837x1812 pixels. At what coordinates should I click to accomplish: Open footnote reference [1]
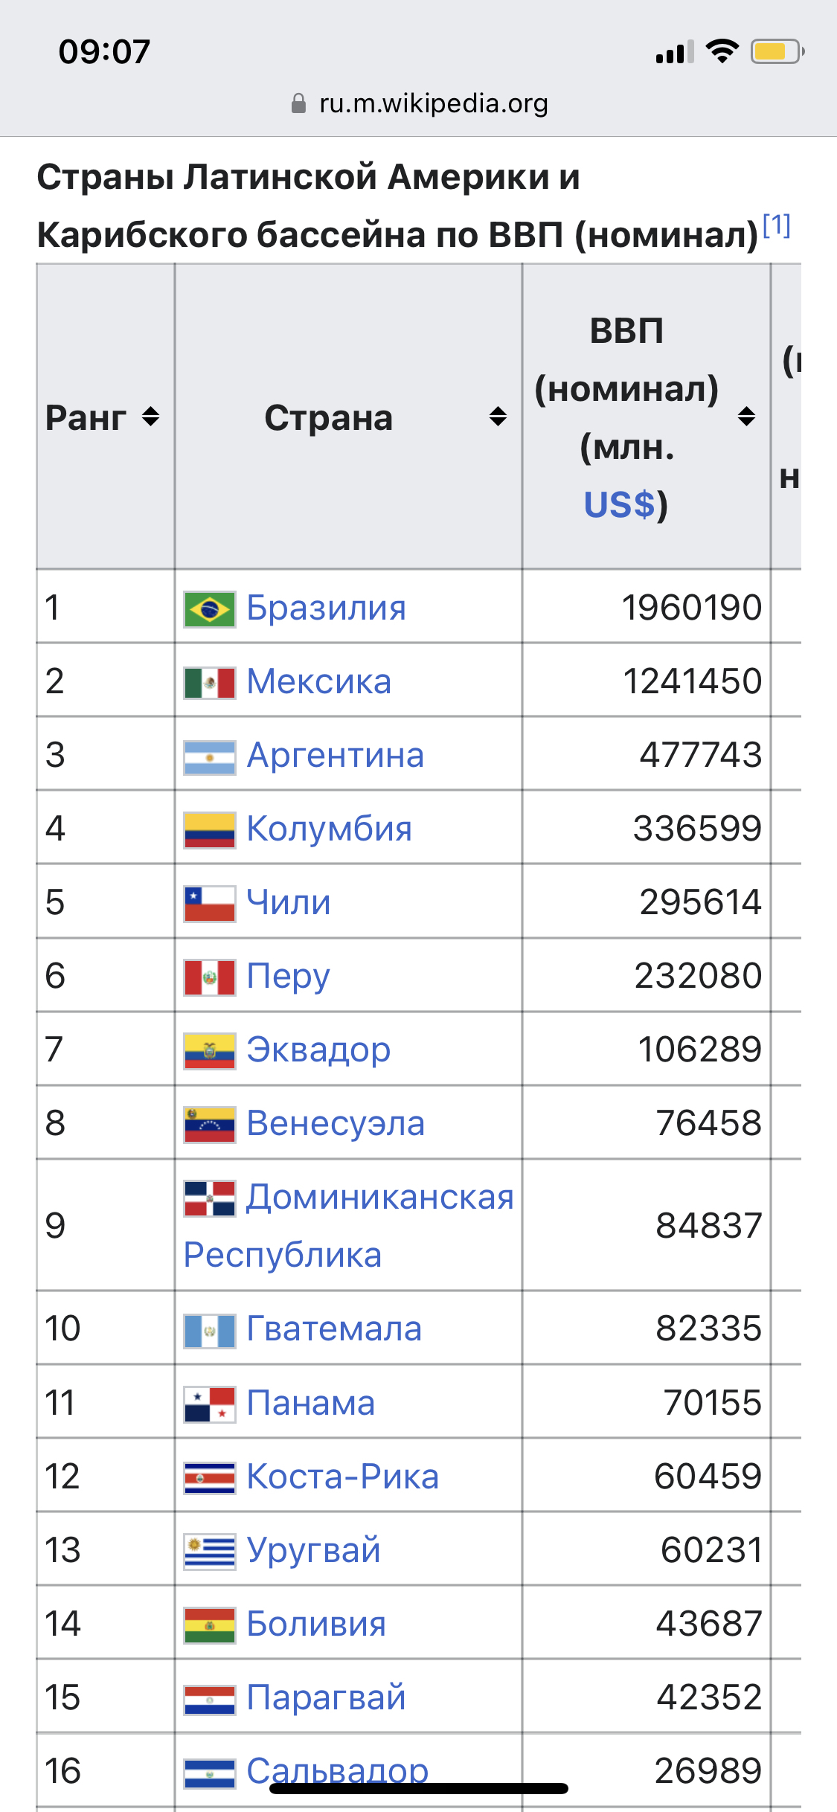[777, 225]
